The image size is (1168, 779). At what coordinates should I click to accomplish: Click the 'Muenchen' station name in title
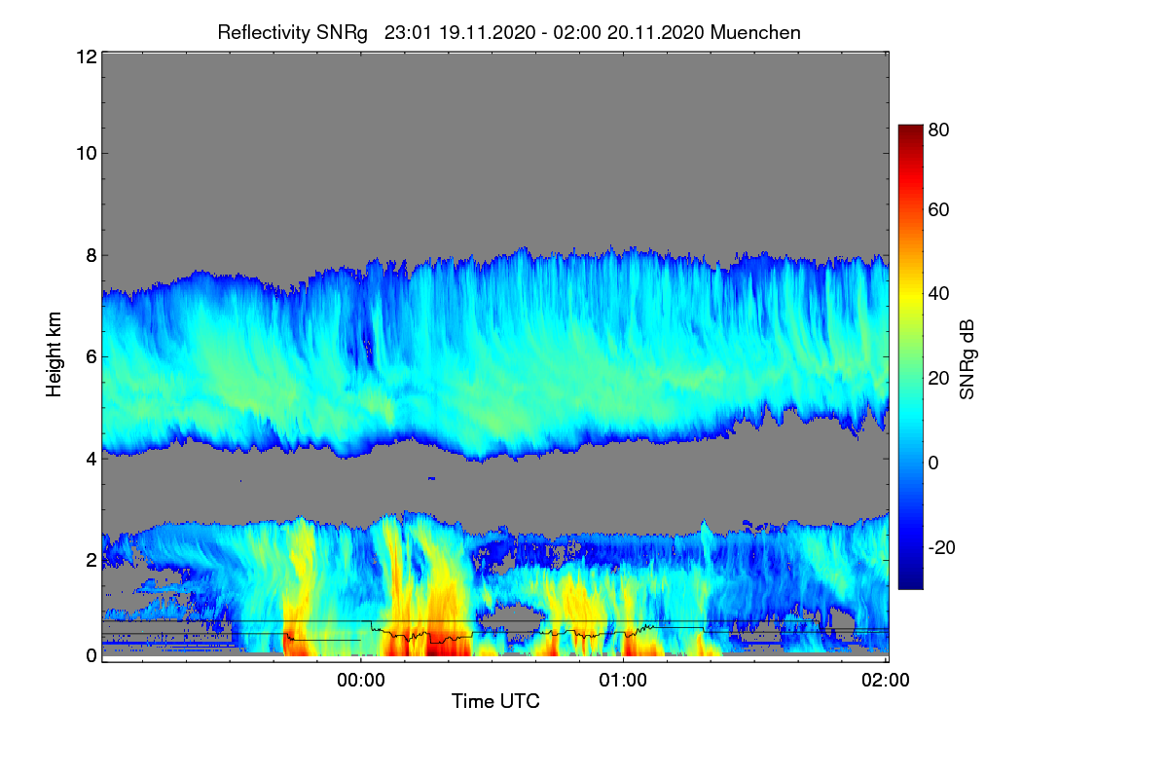coord(755,32)
